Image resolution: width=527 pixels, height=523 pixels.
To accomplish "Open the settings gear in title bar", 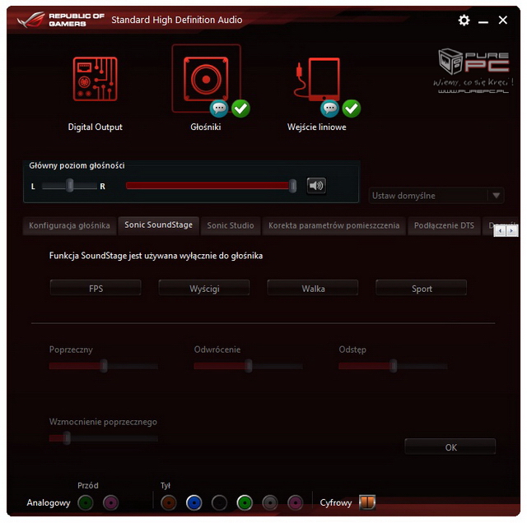I will click(x=464, y=21).
